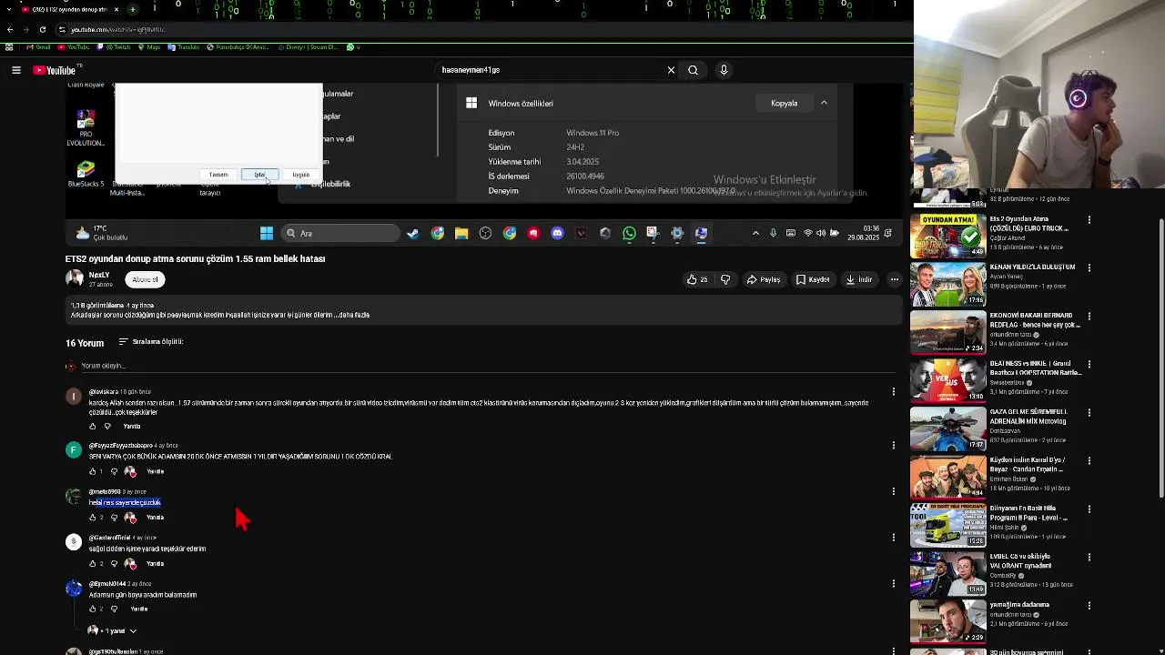Open the Sıralama ölçütü sort dropdown
1165x655 pixels.
(151, 342)
